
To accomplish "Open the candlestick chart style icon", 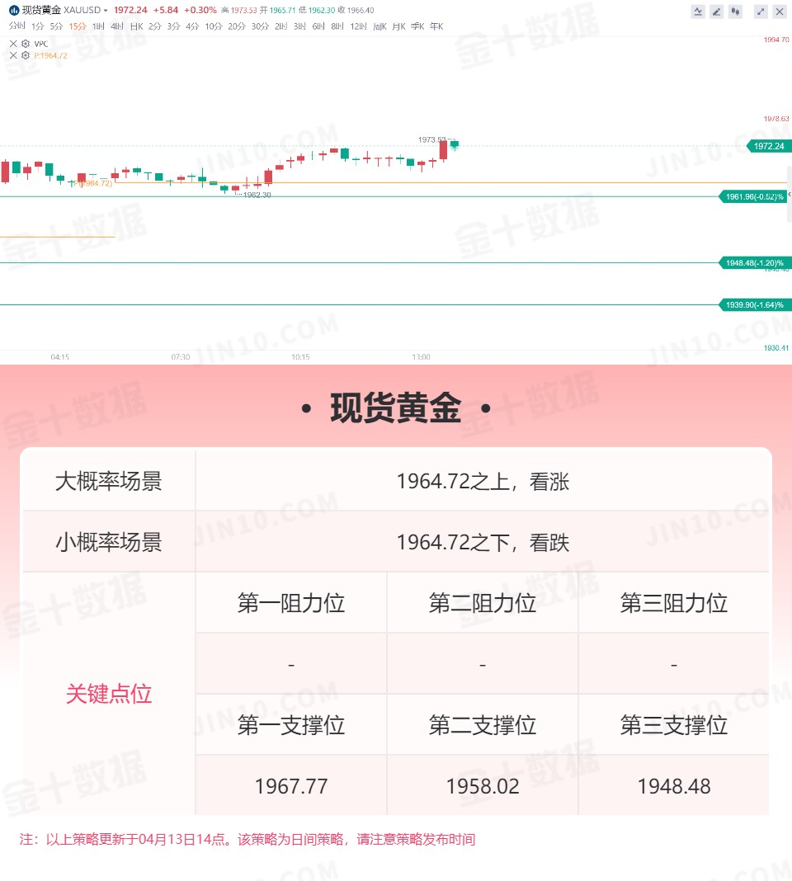I will click(735, 12).
